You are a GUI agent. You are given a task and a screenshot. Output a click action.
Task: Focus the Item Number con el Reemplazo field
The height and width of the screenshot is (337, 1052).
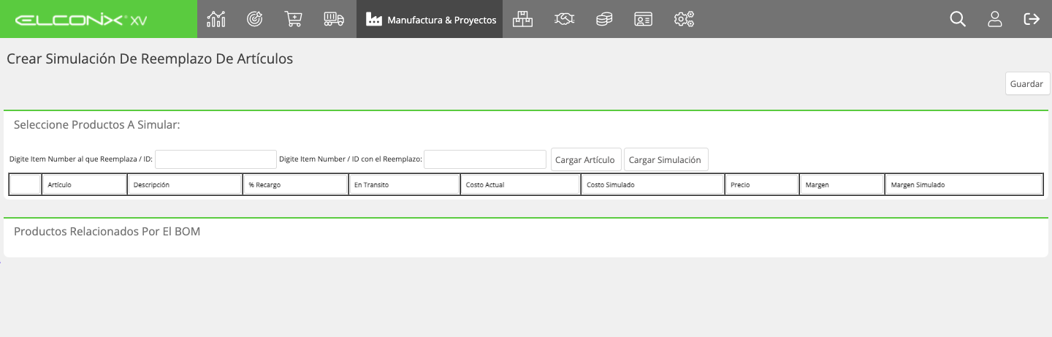click(x=485, y=159)
